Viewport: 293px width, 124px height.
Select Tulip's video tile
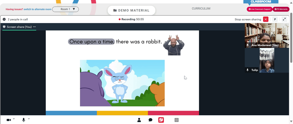pyautogui.click(x=267, y=60)
